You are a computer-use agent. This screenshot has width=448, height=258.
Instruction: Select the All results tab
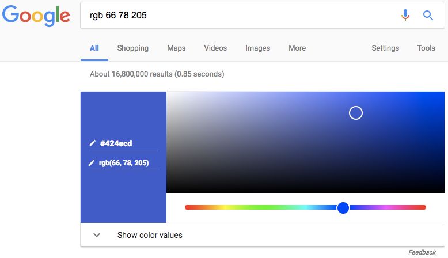[x=94, y=48]
